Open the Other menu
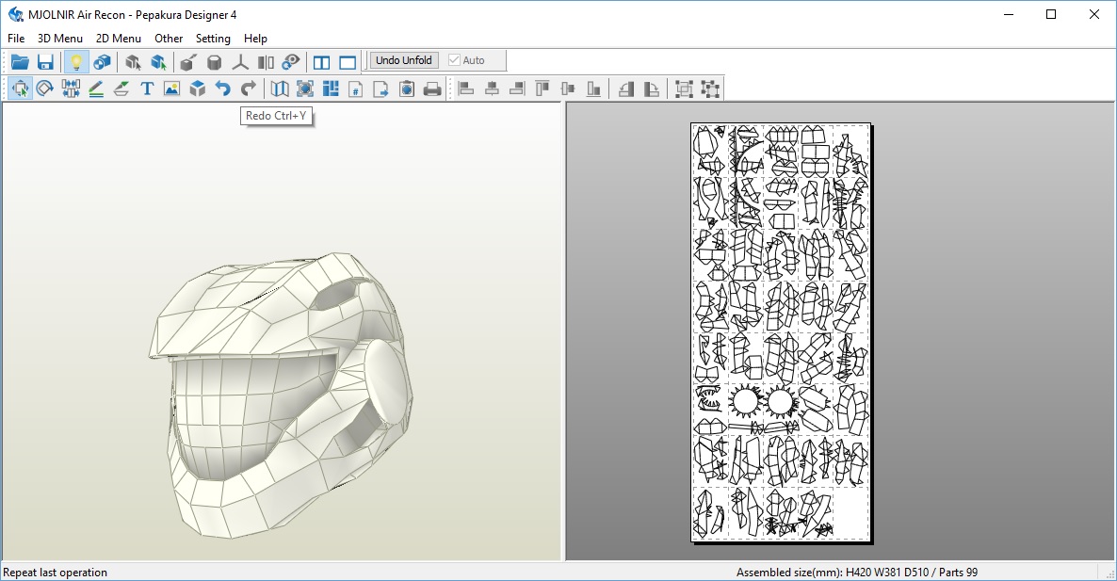The width and height of the screenshot is (1117, 581). pyautogui.click(x=169, y=39)
